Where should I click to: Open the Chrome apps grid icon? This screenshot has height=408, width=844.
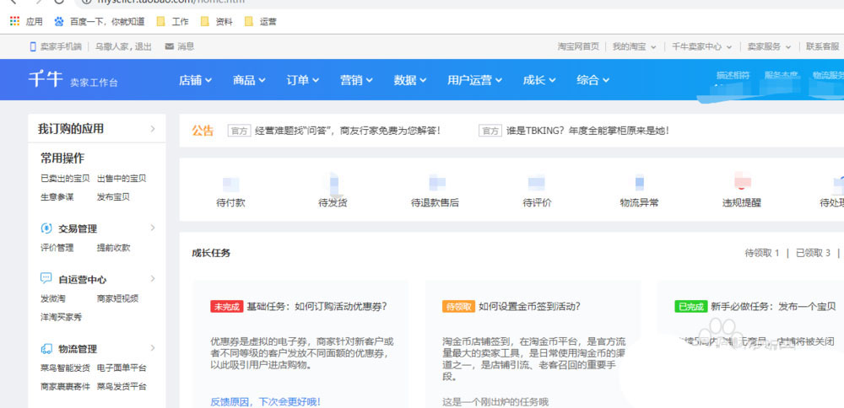coord(14,22)
